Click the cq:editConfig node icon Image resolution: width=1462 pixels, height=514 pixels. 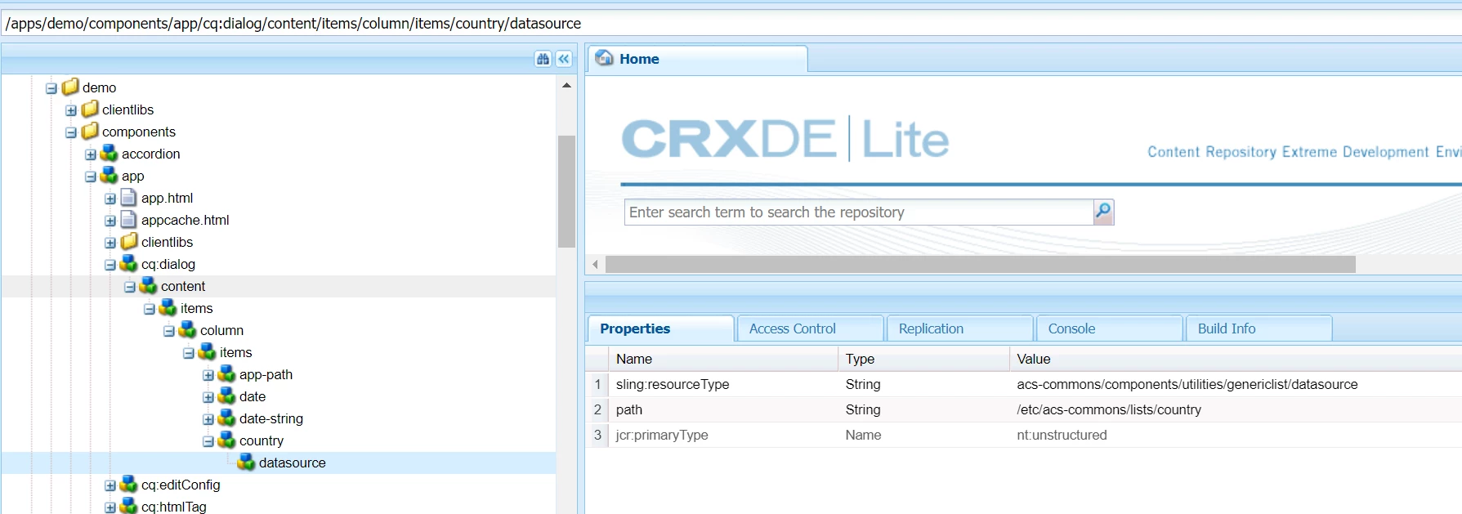point(129,484)
